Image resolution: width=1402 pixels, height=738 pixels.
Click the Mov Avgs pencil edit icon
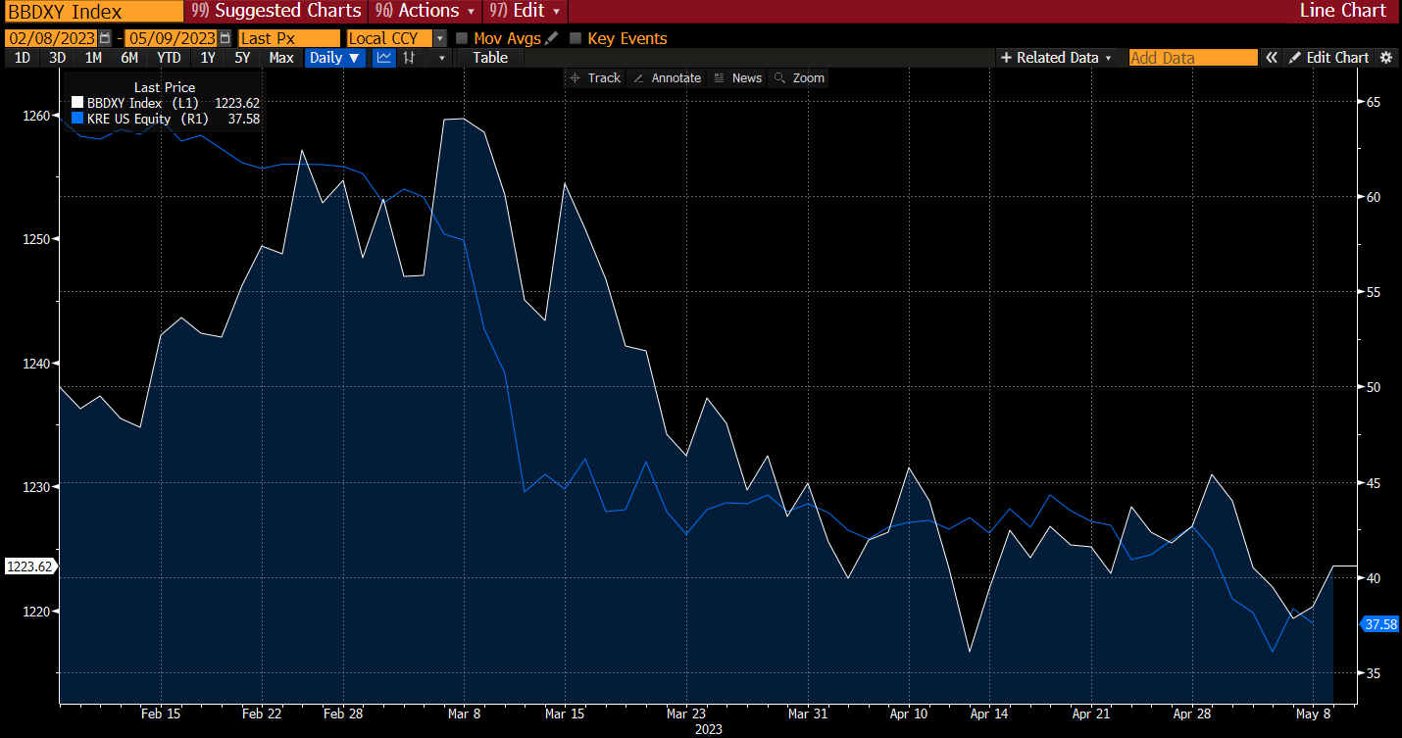[552, 38]
